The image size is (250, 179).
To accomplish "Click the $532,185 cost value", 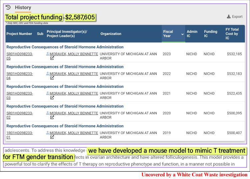I will [234, 54].
